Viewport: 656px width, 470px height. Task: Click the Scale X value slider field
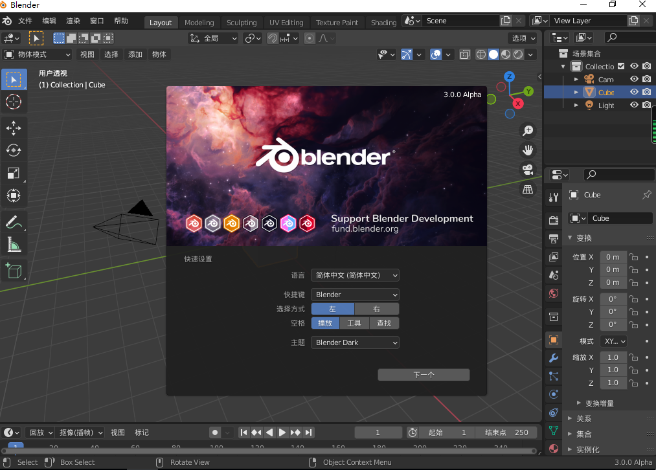pyautogui.click(x=613, y=357)
